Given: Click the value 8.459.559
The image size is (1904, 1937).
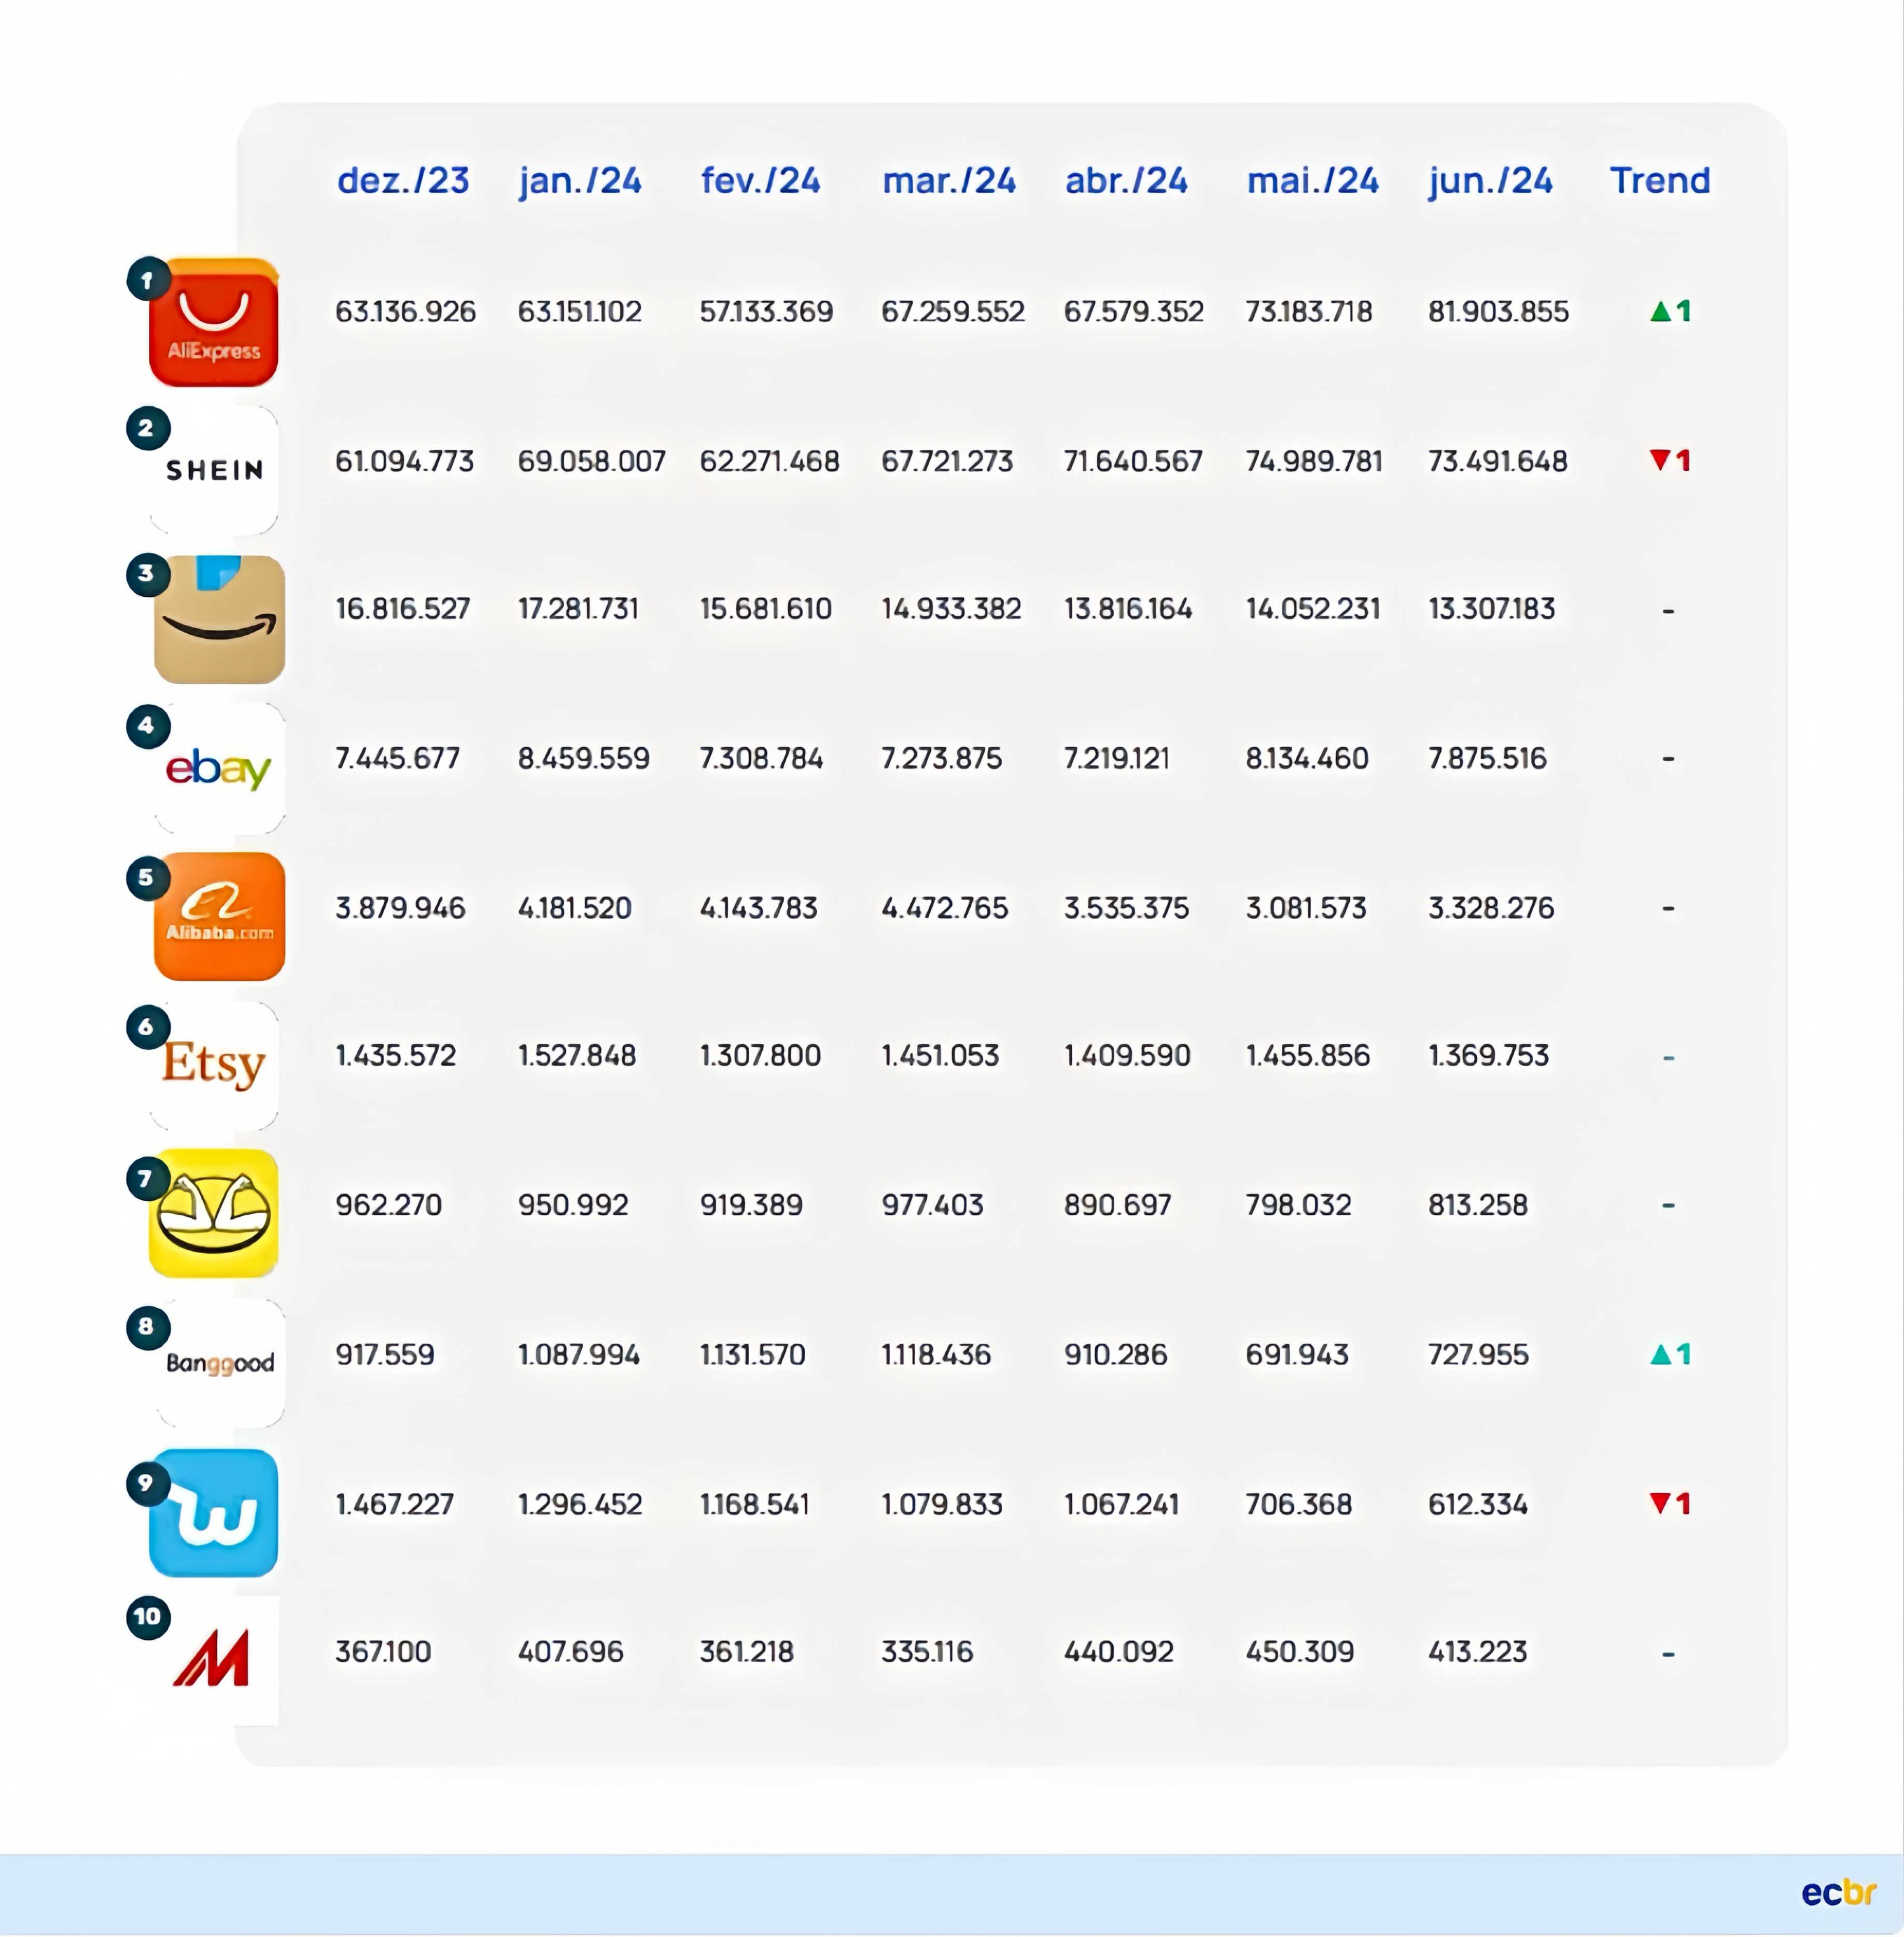Looking at the screenshot, I should pyautogui.click(x=583, y=758).
